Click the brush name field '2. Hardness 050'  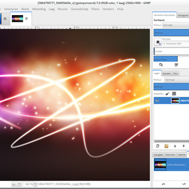[x=176, y=43]
